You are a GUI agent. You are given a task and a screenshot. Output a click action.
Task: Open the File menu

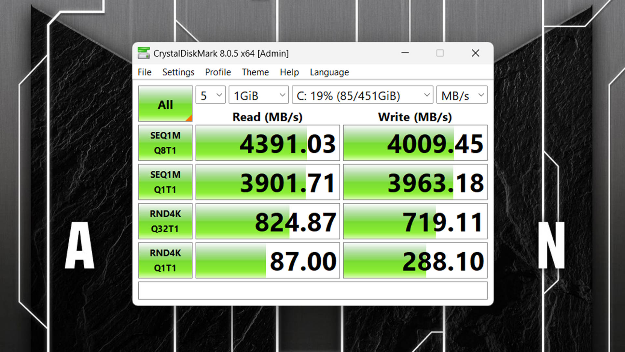(145, 72)
